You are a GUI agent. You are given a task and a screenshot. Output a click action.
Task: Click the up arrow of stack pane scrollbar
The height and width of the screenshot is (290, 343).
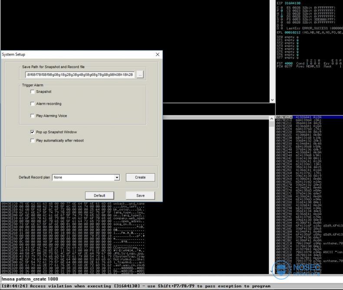click(272, 119)
